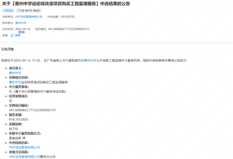Click the 中选机构名称 label
This screenshot has width=233, height=159.
pyautogui.click(x=19, y=143)
